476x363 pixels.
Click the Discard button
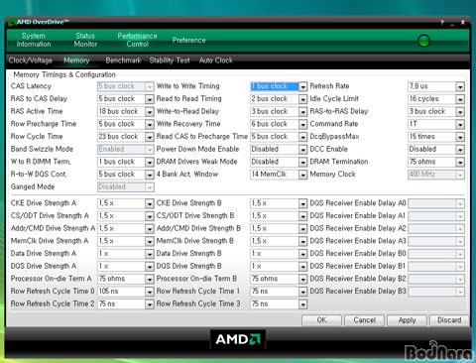(x=449, y=320)
